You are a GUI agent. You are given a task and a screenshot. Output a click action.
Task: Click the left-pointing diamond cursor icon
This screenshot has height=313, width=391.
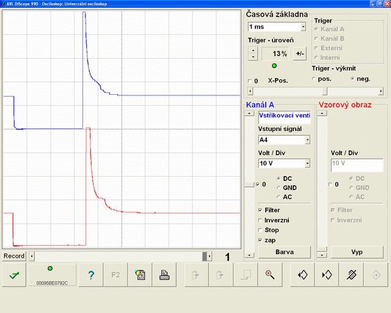tap(302, 274)
